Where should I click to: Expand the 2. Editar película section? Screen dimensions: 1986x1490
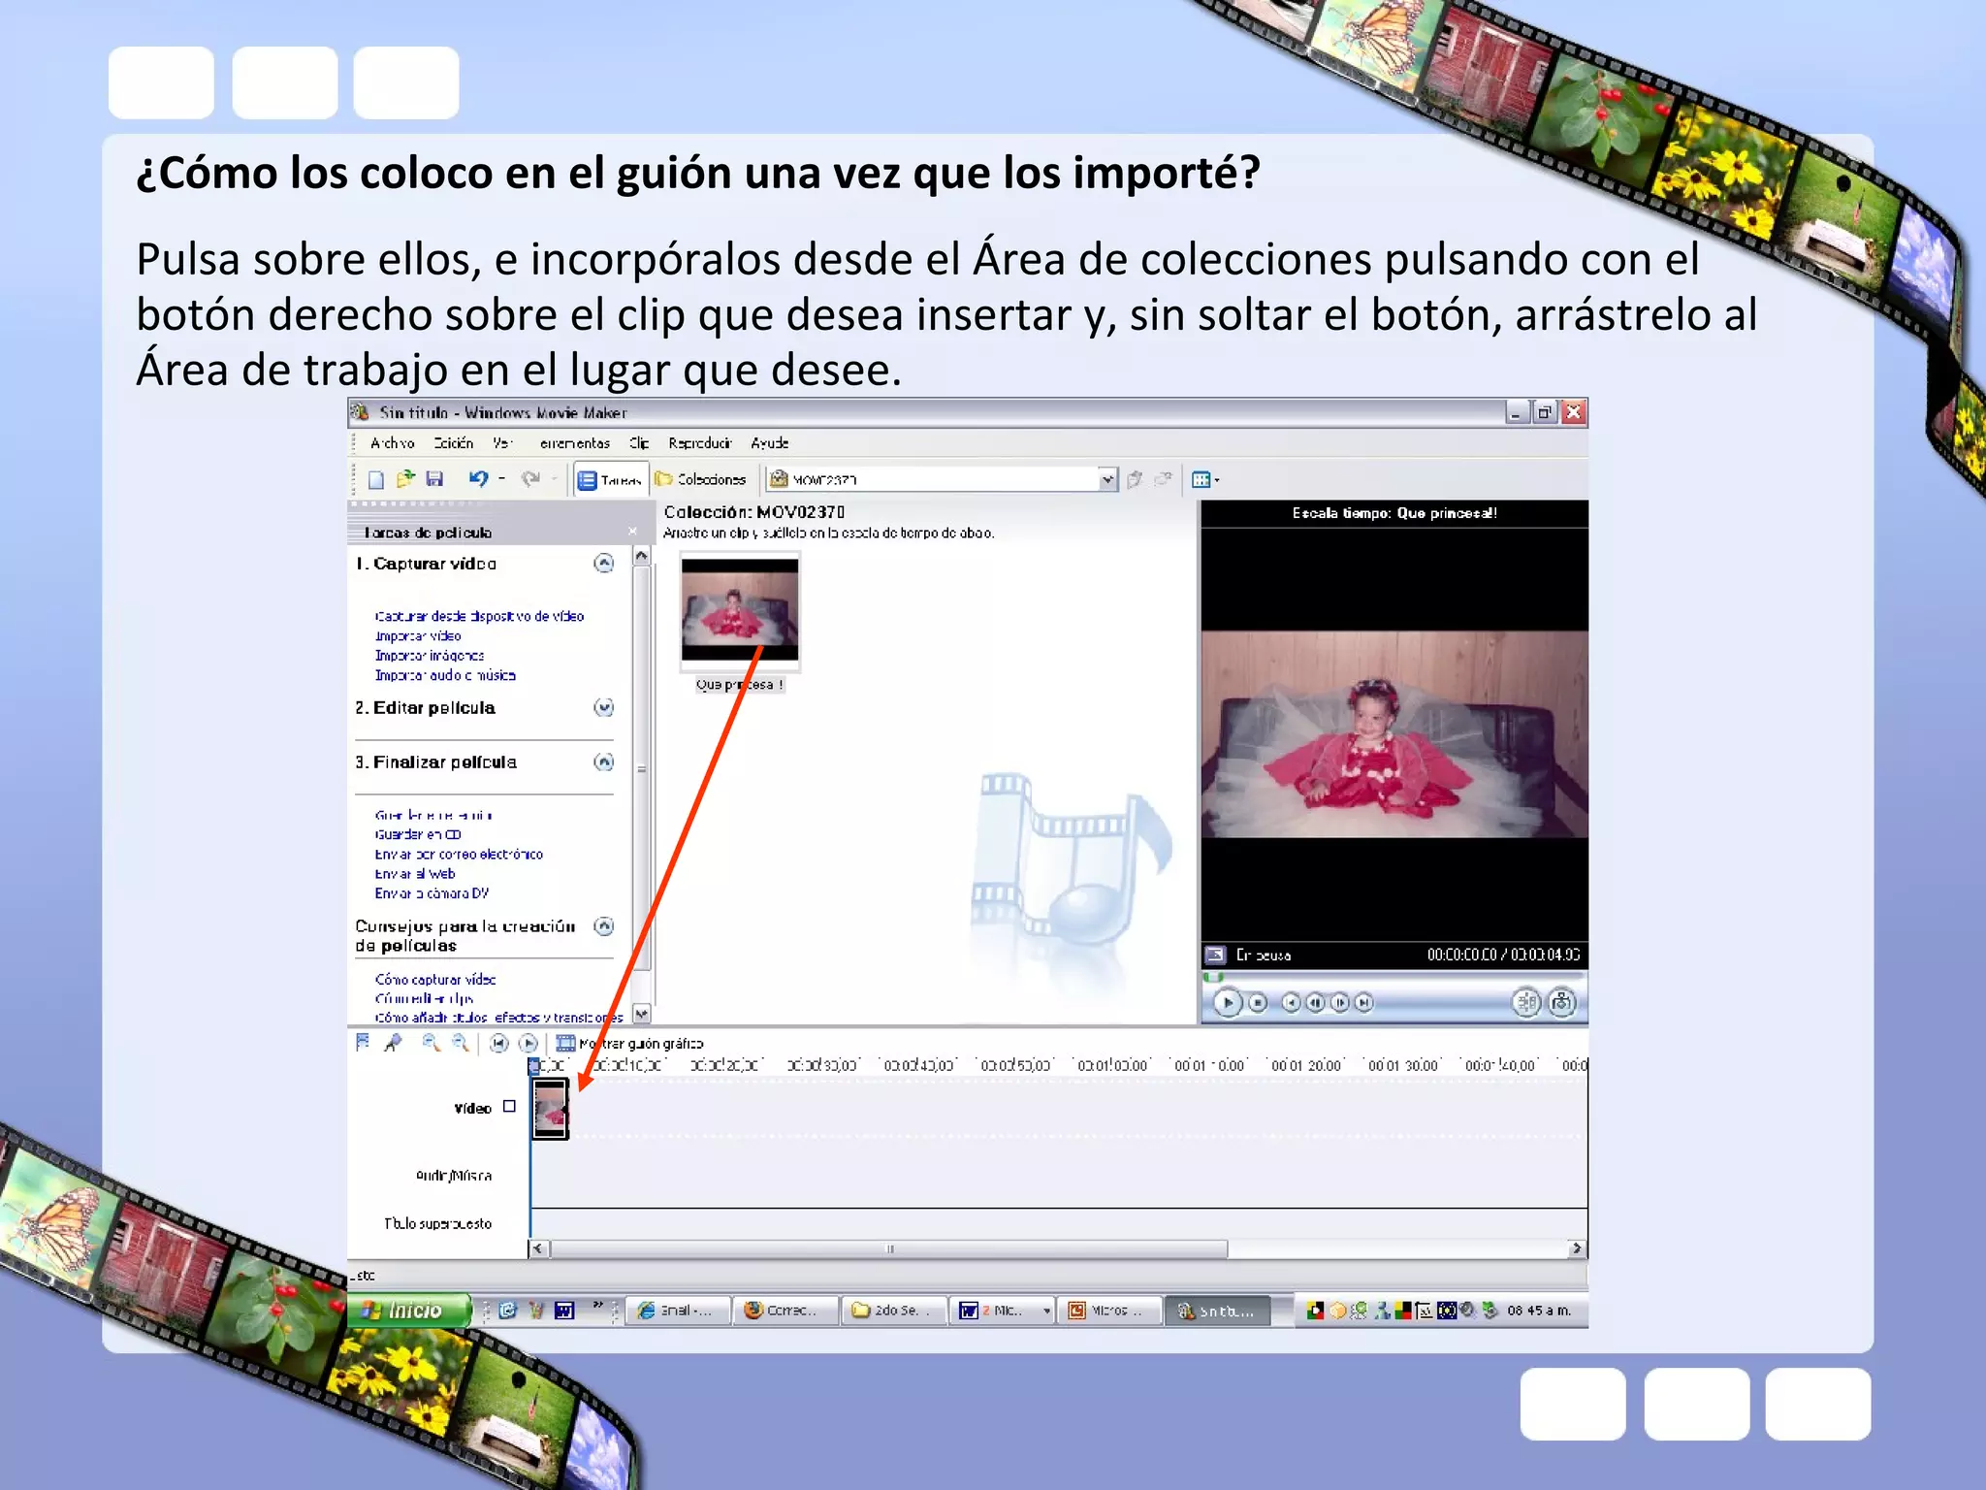tap(603, 707)
